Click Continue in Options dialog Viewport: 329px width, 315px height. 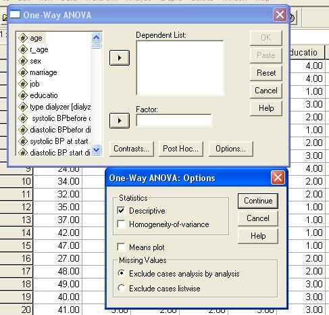pyautogui.click(x=258, y=201)
